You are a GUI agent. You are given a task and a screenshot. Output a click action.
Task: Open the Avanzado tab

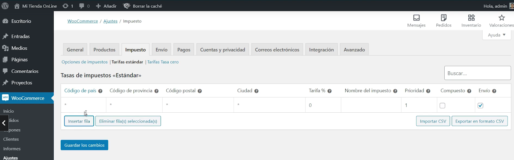(354, 50)
